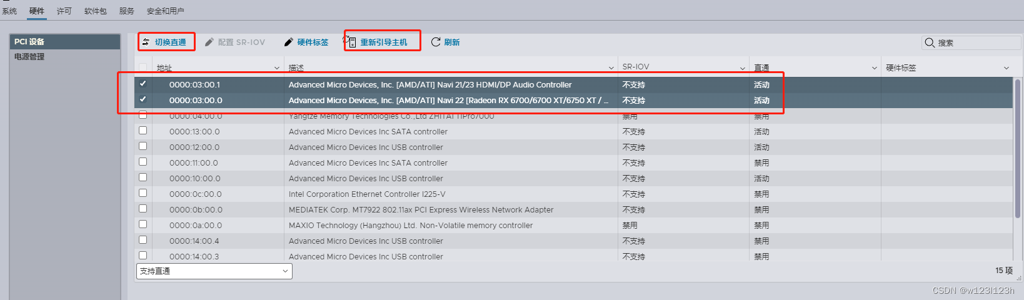Select 电源管理 in the left sidebar

click(29, 56)
